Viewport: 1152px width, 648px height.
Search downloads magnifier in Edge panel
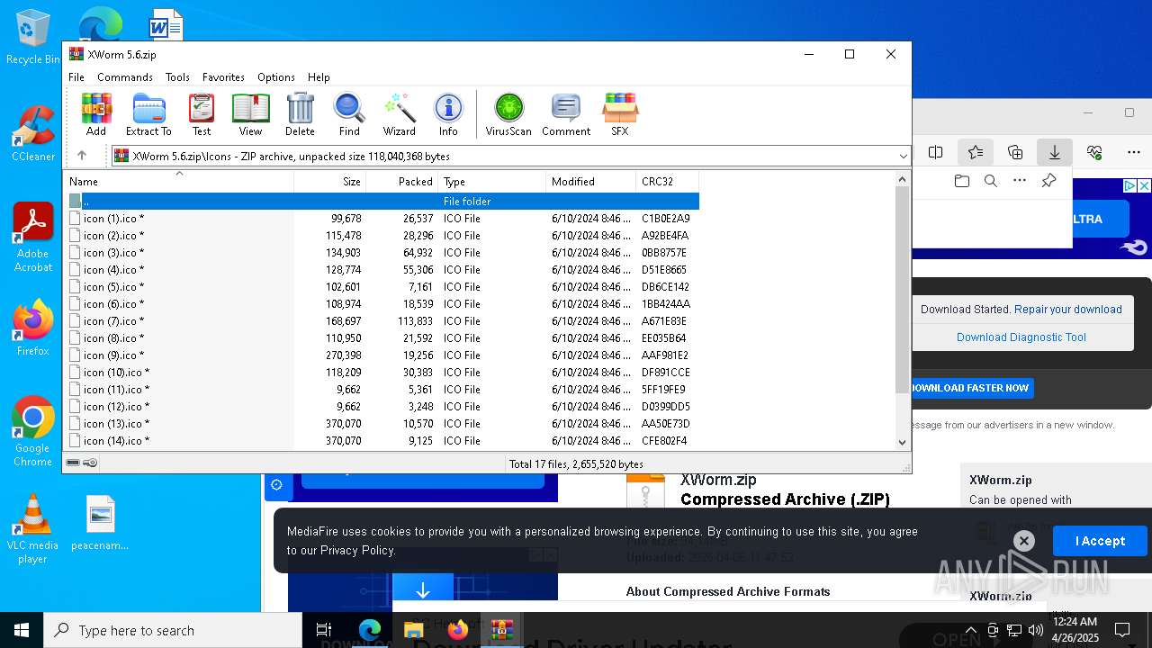991,181
